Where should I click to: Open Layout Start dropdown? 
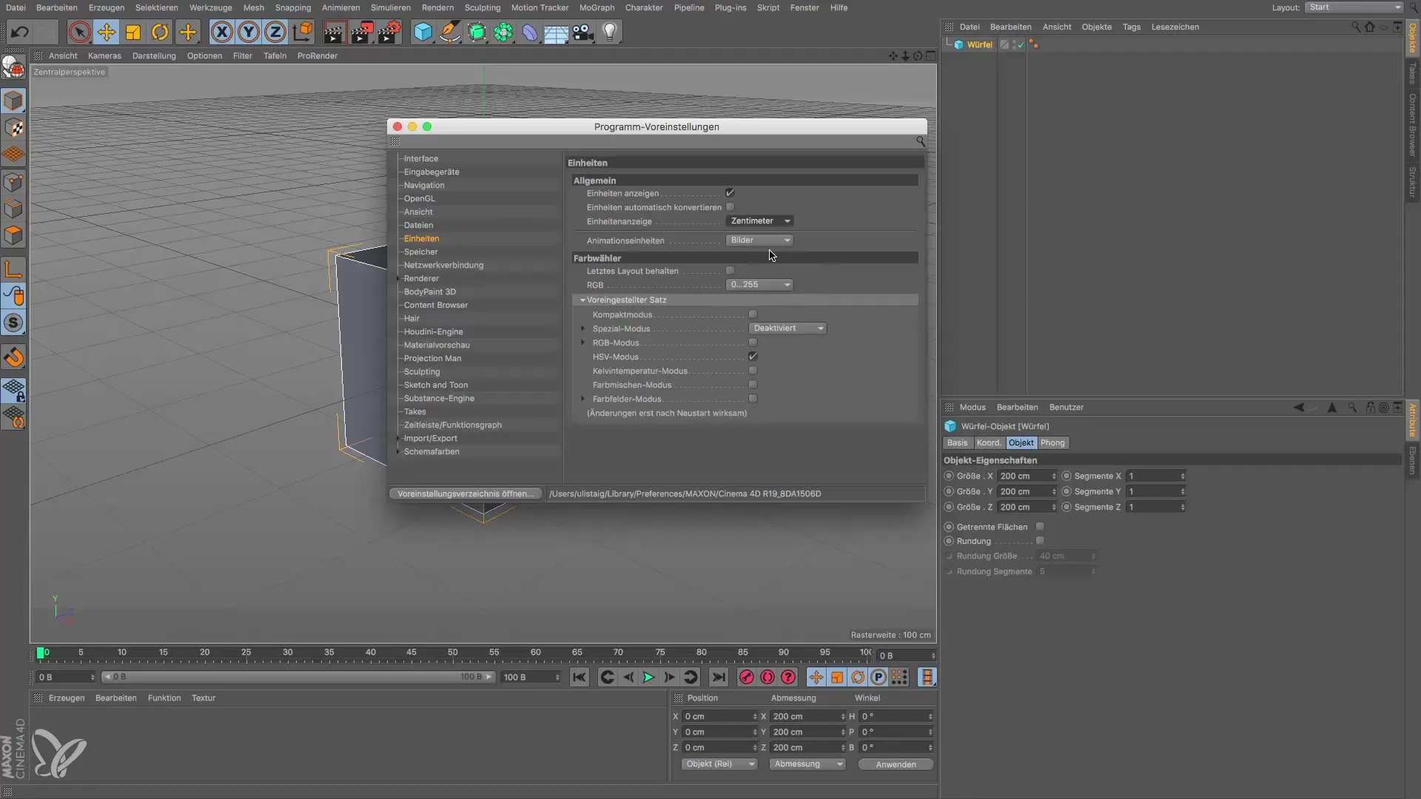(1354, 7)
